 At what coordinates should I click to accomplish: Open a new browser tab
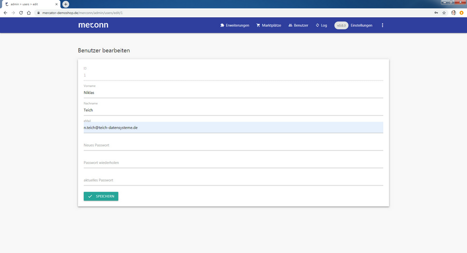pos(66,4)
